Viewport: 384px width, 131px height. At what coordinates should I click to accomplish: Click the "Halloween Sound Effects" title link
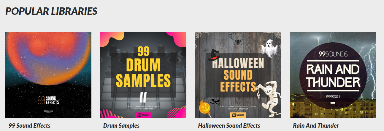tap(229, 125)
